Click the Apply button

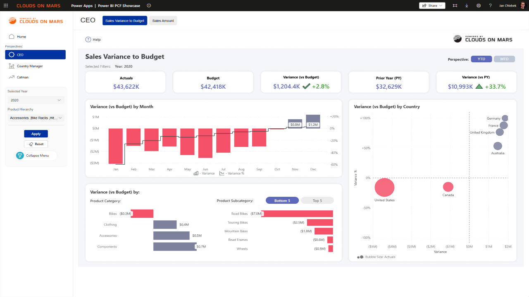pos(36,134)
